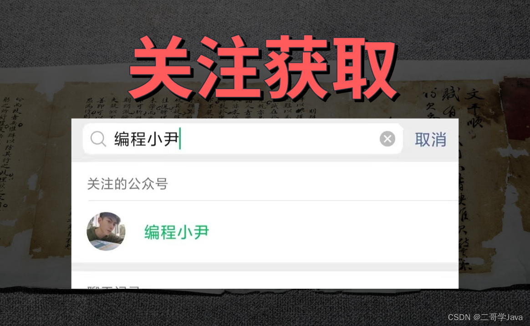Click the red 关注获取 headline text
Image resolution: width=530 pixels, height=326 pixels.
[264, 67]
